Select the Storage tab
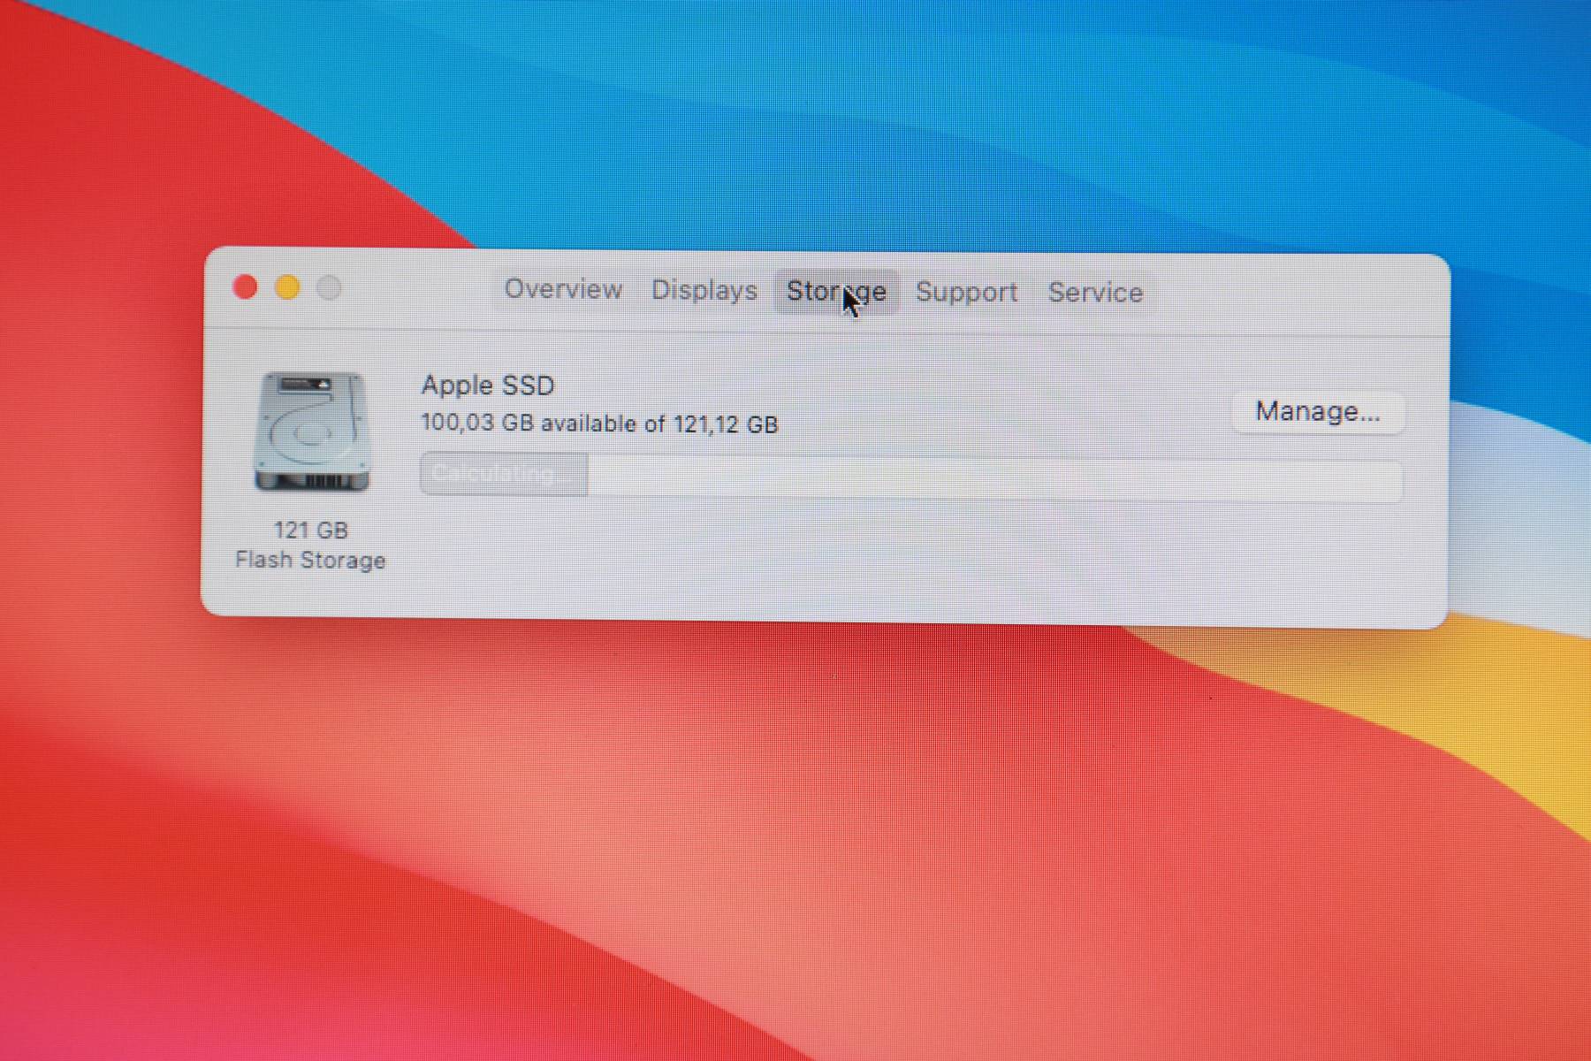Screen dimensions: 1591x1061 (x=835, y=292)
